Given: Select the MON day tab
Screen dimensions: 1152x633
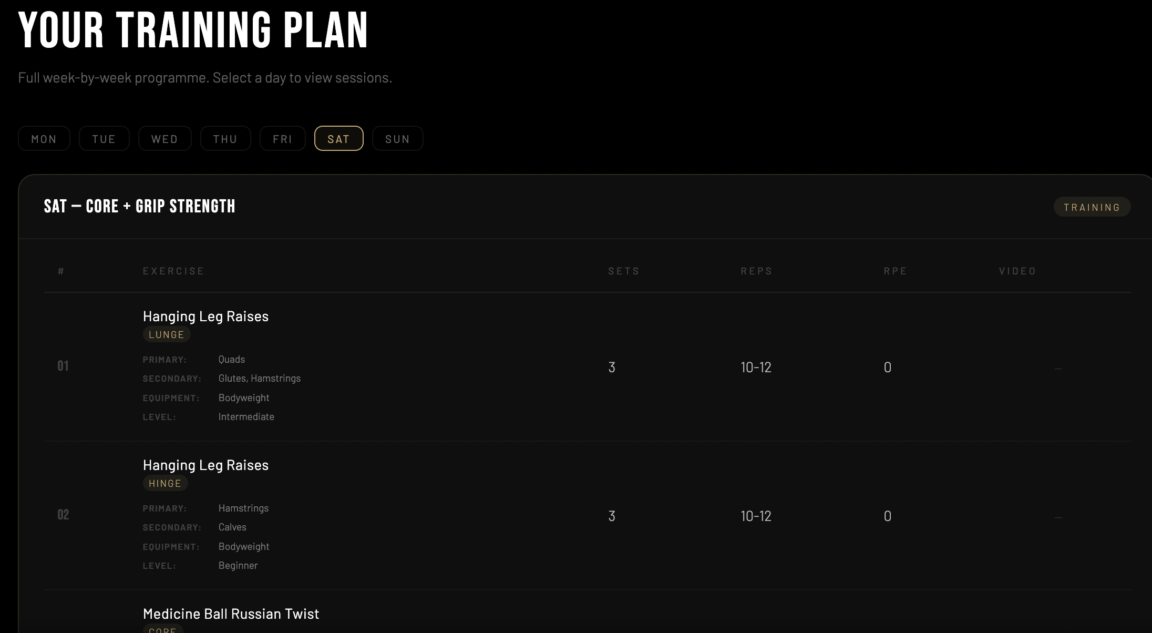Looking at the screenshot, I should pos(44,138).
